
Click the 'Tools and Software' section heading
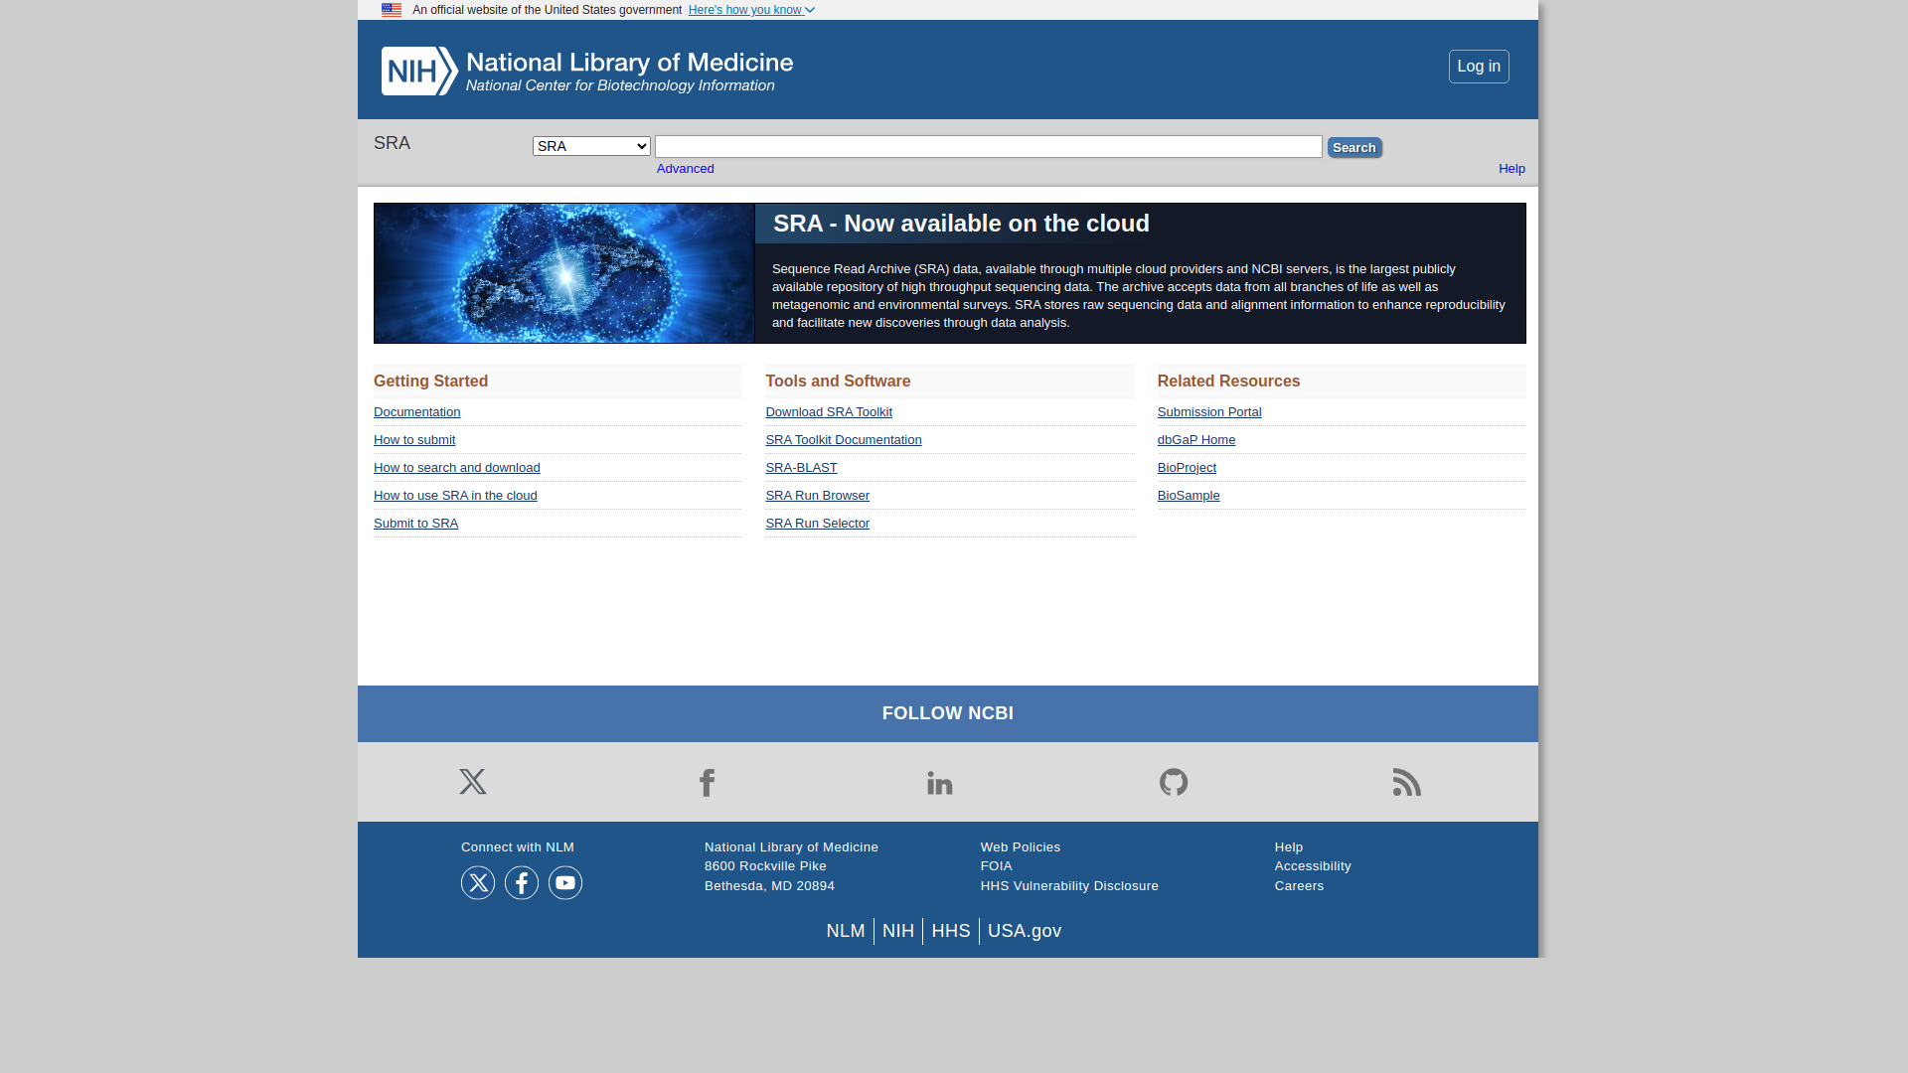[838, 382]
